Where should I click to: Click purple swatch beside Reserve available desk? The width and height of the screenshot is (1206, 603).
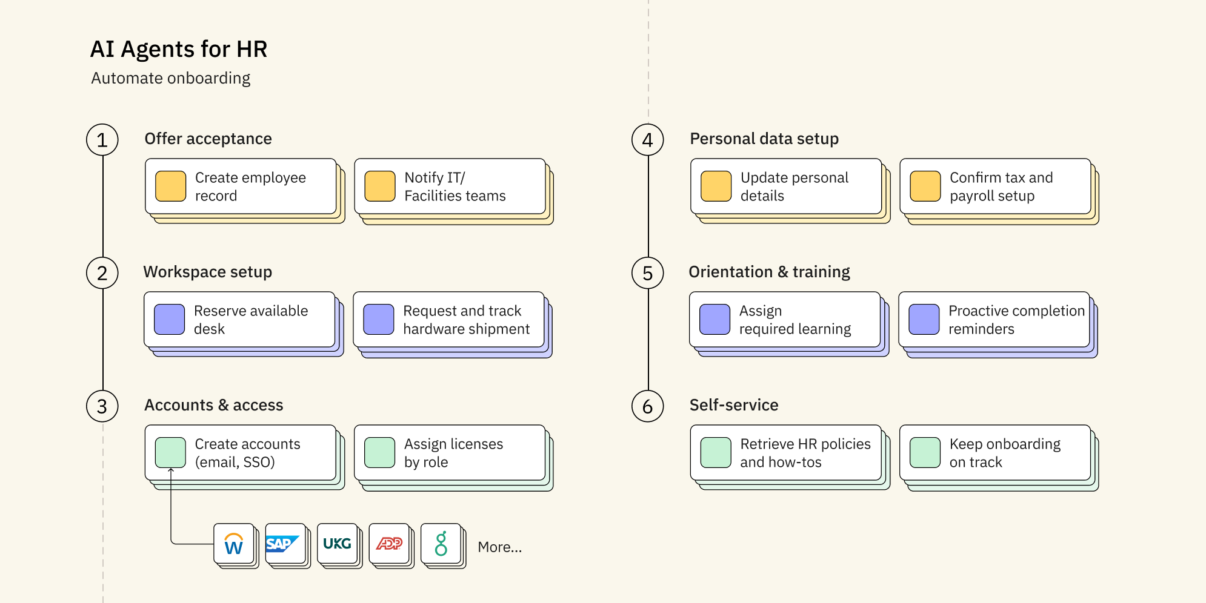click(x=170, y=320)
